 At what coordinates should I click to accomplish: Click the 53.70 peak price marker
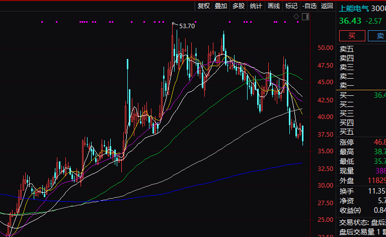[187, 26]
